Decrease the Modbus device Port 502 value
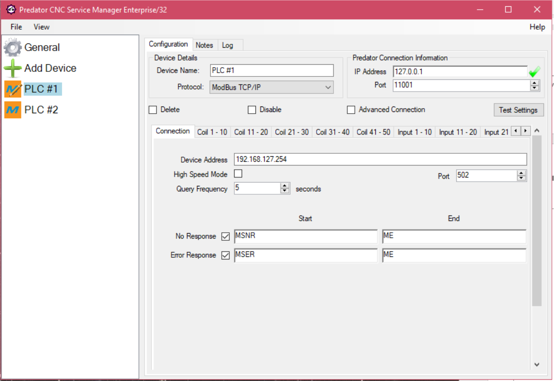 click(x=521, y=178)
